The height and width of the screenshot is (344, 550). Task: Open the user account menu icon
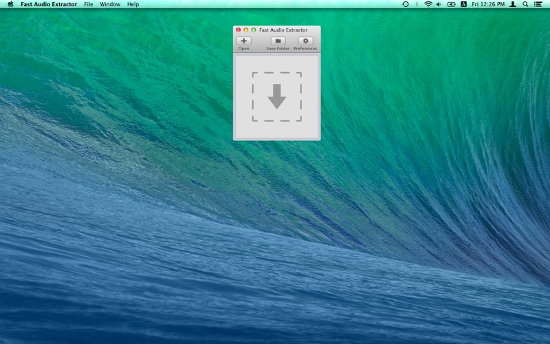pyautogui.click(x=513, y=4)
